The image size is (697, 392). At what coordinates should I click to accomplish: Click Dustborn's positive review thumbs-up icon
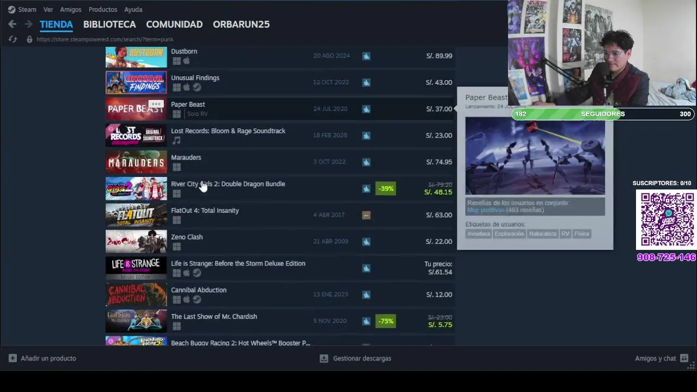click(x=366, y=56)
